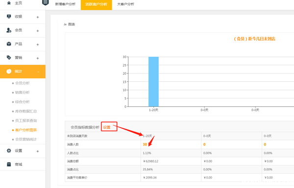
Task: Collapse the 统计 menu minus sign
Action: (38, 72)
